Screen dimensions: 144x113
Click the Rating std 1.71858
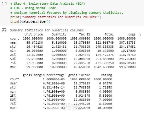pos(106,88)
